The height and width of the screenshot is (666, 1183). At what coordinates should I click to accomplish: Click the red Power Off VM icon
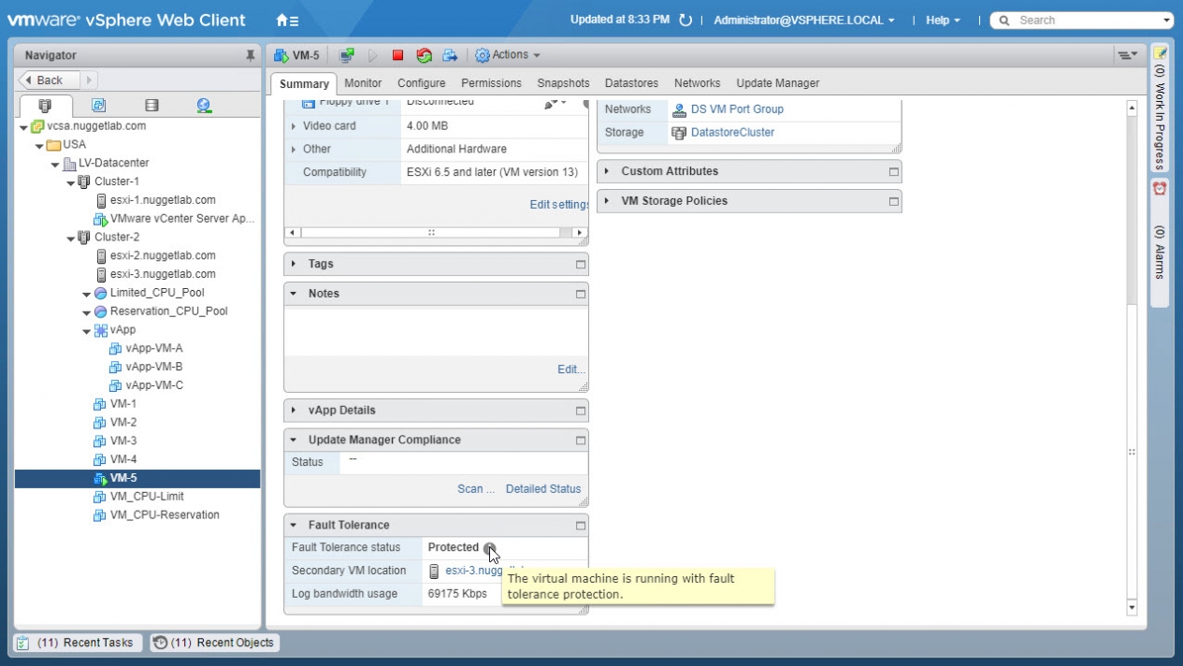[x=397, y=56]
